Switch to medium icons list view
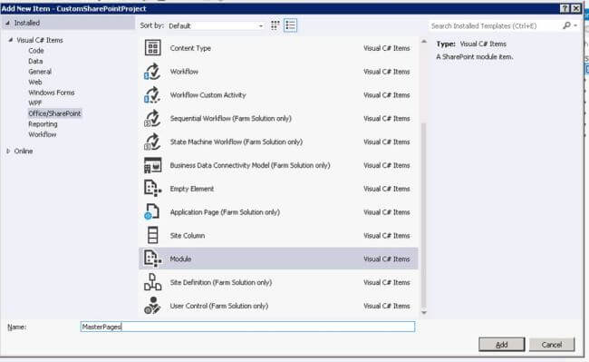589x362 pixels. 290,25
